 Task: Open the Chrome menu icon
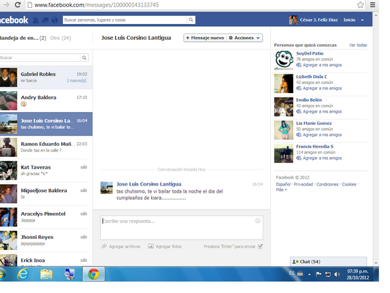[372, 5]
